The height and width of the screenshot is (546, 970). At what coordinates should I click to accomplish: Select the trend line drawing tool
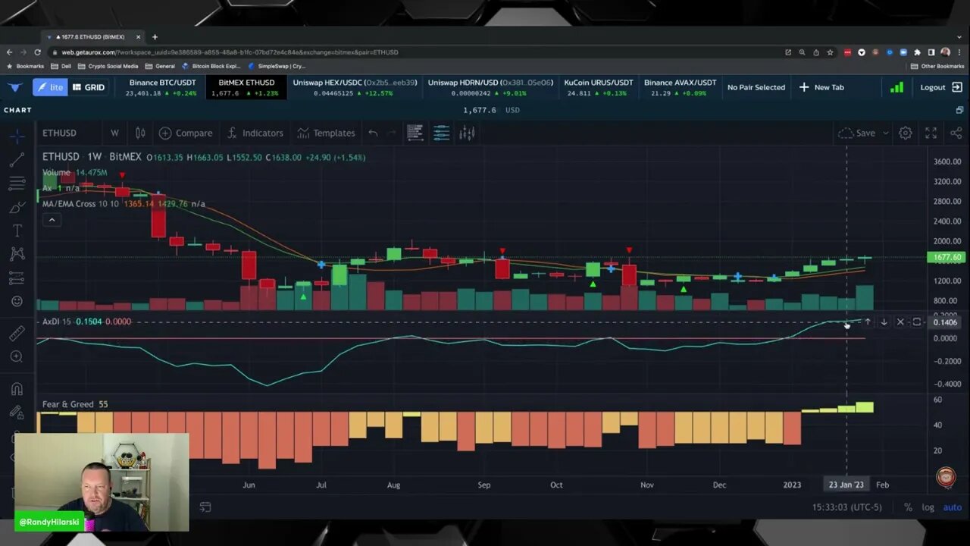point(17,160)
